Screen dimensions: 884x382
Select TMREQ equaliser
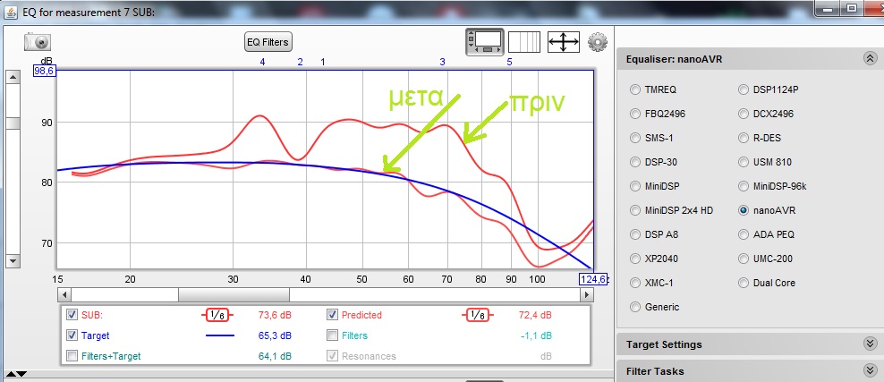[635, 89]
